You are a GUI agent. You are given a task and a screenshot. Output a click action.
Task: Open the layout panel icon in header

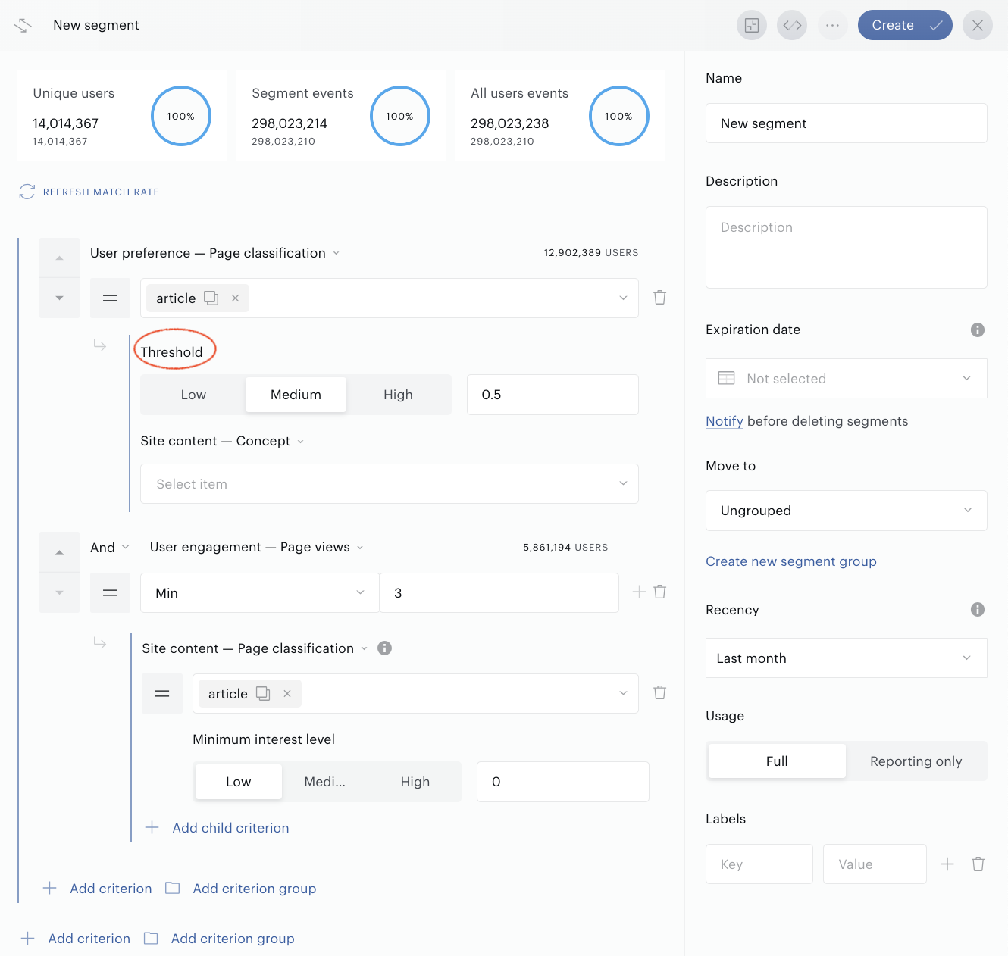(x=752, y=25)
